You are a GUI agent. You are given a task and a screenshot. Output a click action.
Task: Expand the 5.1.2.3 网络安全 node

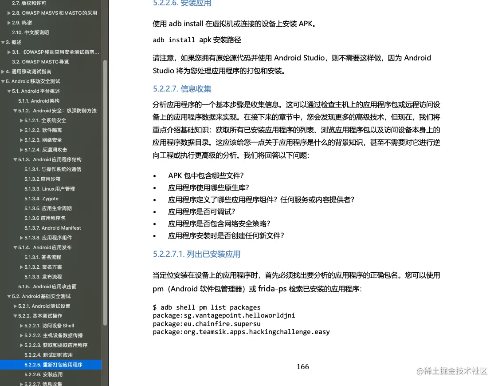coord(21,140)
